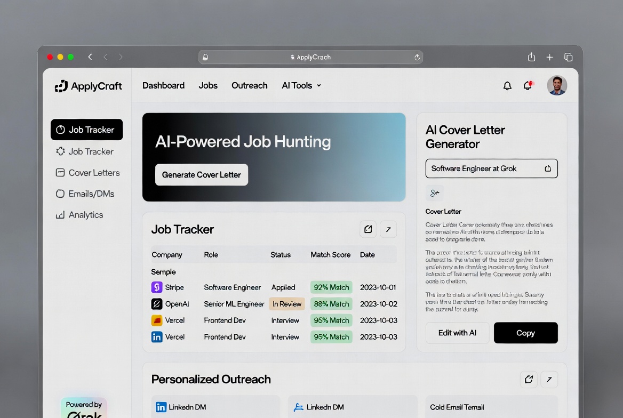This screenshot has width=623, height=418.
Task: Click the In Review status badge
Action: click(287, 304)
